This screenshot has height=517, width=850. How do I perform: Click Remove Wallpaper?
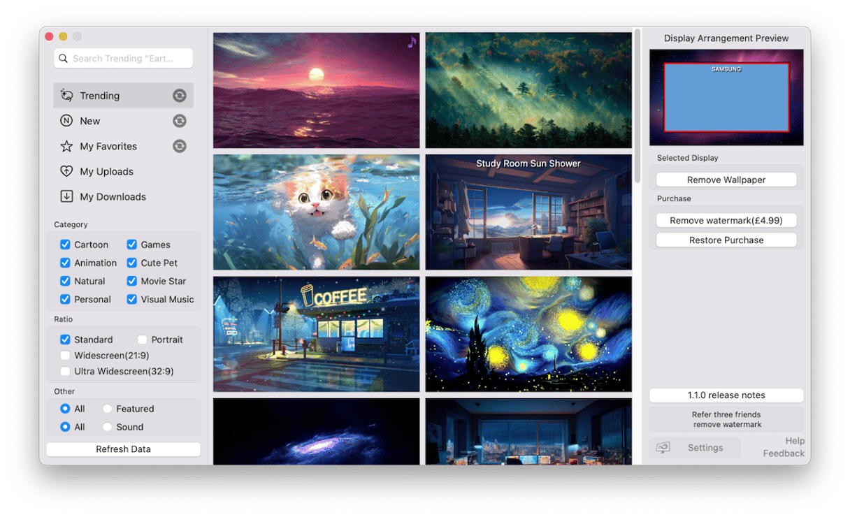726,180
